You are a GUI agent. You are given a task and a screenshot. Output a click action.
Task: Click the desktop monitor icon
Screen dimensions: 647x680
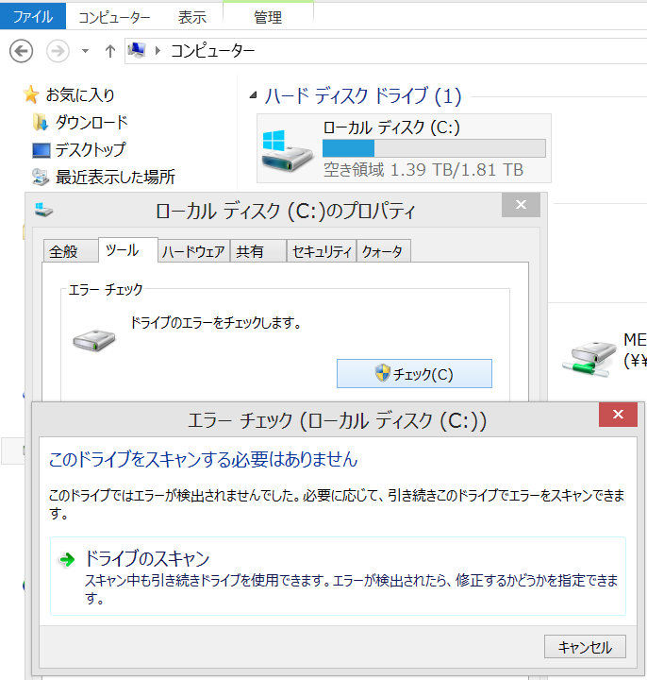[41, 150]
